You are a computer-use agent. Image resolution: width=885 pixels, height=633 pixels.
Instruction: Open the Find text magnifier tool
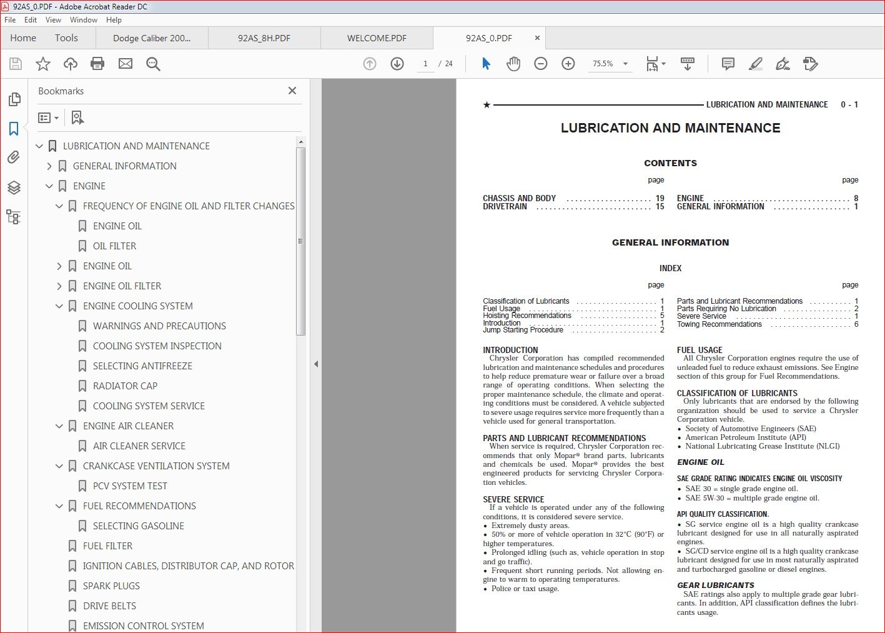(153, 64)
